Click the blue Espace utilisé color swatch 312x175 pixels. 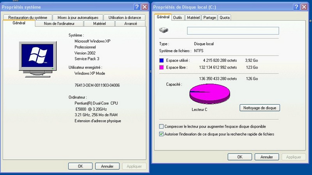coord(161,60)
